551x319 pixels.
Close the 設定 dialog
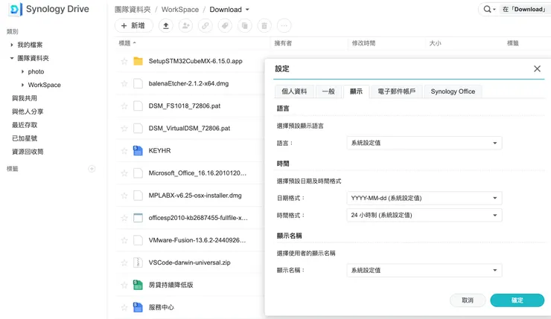pyautogui.click(x=537, y=69)
